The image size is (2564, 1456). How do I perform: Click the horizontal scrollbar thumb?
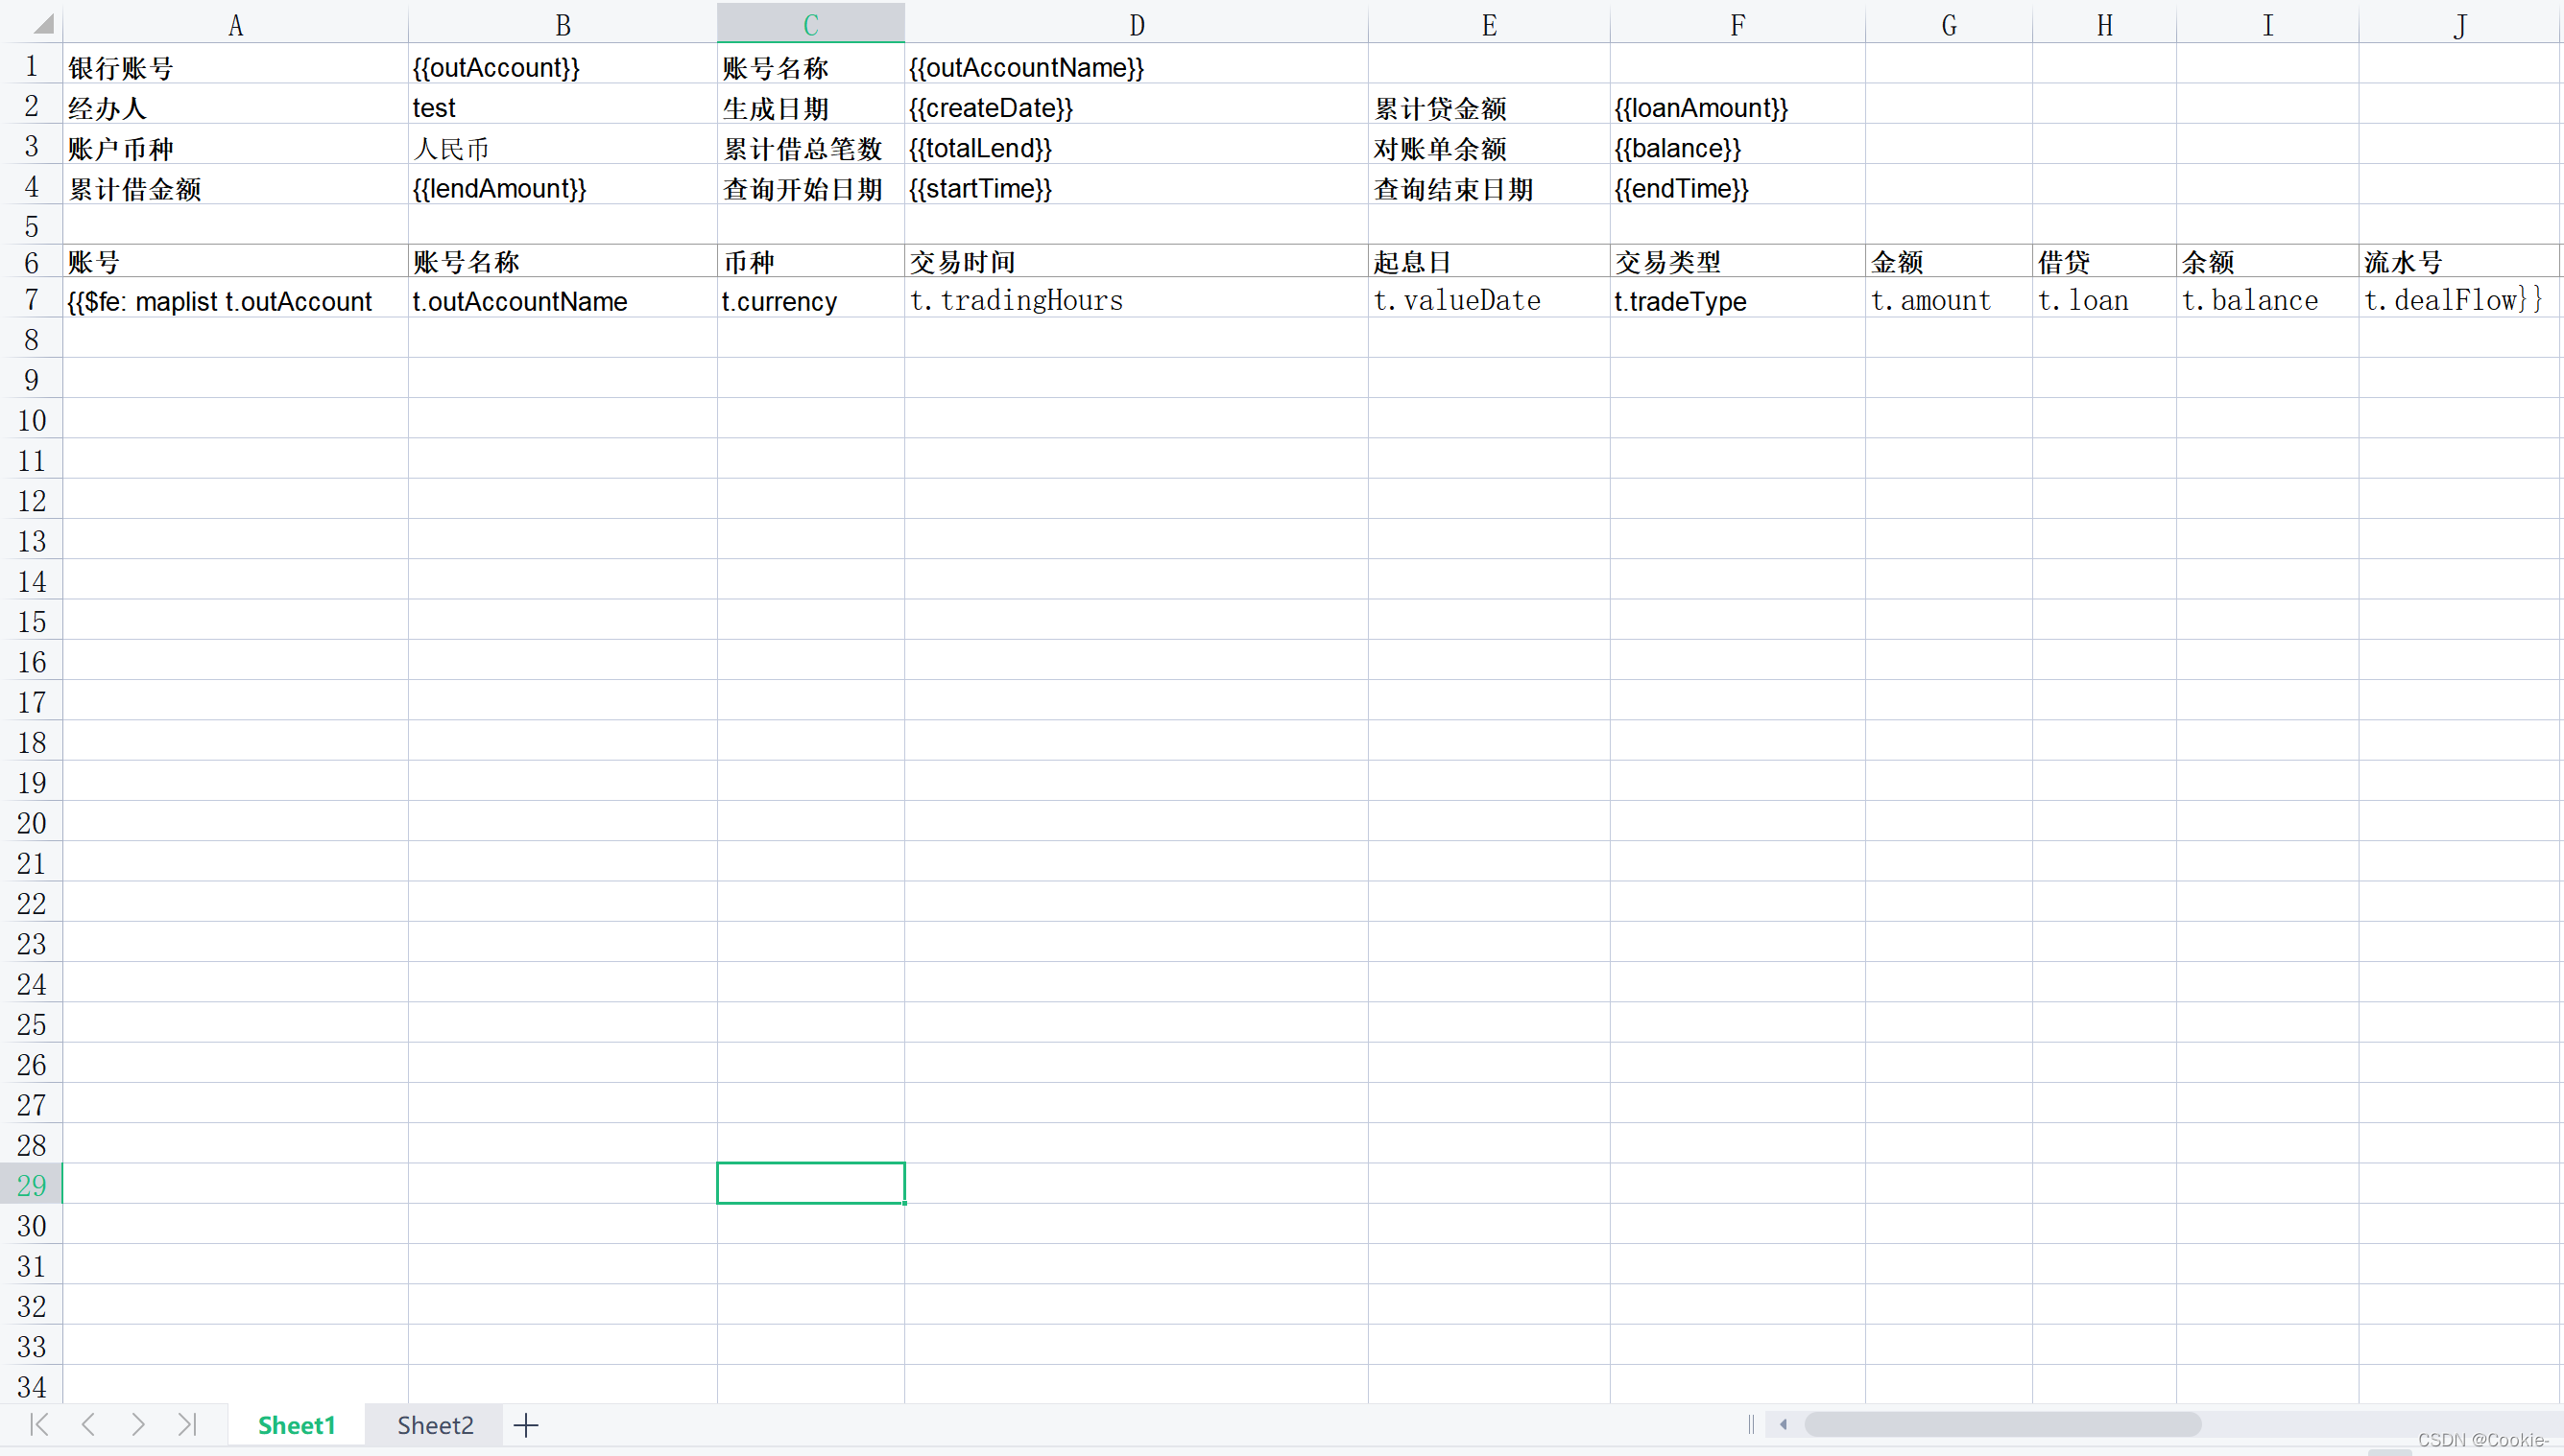coord(2001,1424)
